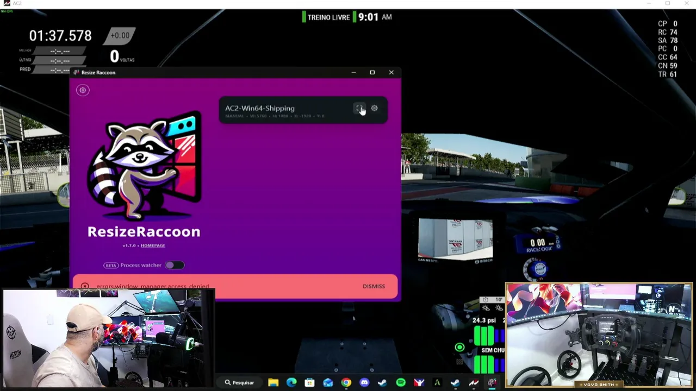Select the Resize Raccoon taskbar icon
Viewport: 696px width, 391px height.
click(x=492, y=383)
